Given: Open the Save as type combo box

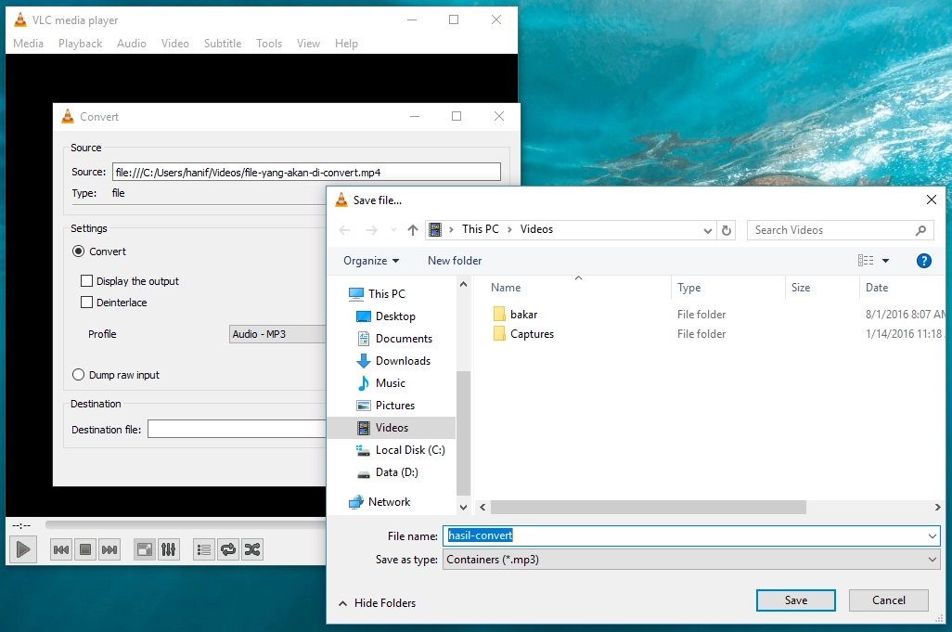Looking at the screenshot, I should coord(691,560).
